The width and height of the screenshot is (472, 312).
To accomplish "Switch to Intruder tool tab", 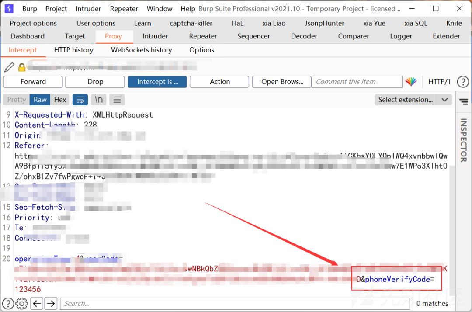I will tap(155, 36).
